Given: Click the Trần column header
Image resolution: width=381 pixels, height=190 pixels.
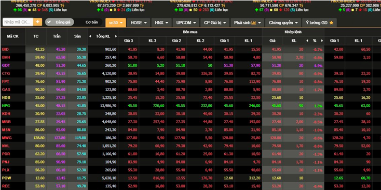Looking at the screenshot, I should (x=57, y=36).
